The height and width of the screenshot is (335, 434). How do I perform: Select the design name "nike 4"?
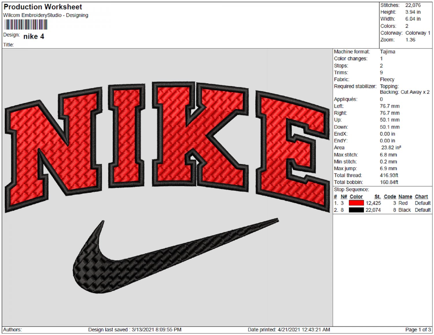pyautogui.click(x=34, y=36)
